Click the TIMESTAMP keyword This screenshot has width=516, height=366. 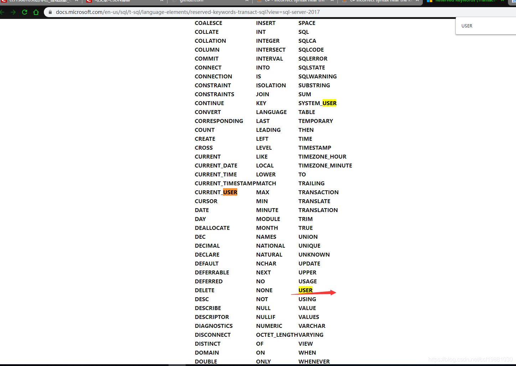[315, 148]
